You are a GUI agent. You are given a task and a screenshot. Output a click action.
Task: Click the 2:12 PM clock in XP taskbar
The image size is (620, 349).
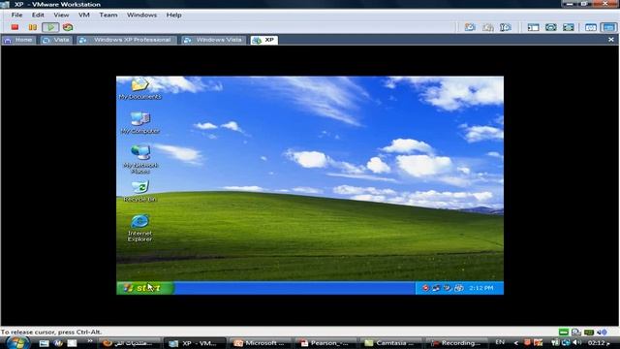(481, 288)
